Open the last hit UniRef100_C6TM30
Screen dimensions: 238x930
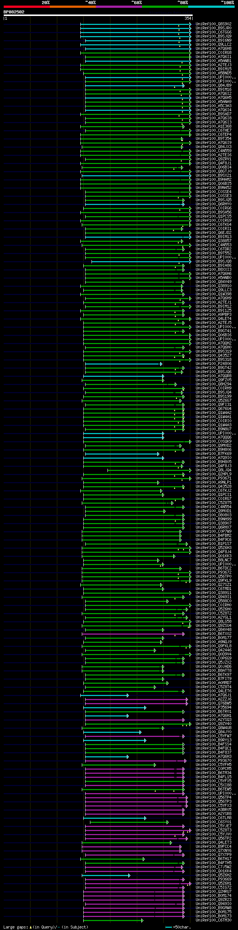point(213,920)
